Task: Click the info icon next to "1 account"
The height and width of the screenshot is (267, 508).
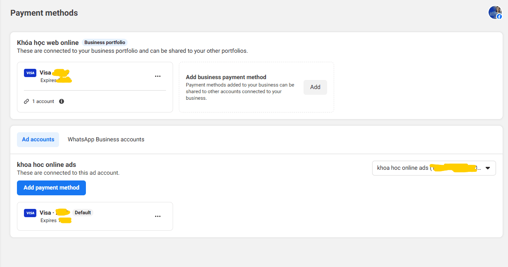Action: 61,101
